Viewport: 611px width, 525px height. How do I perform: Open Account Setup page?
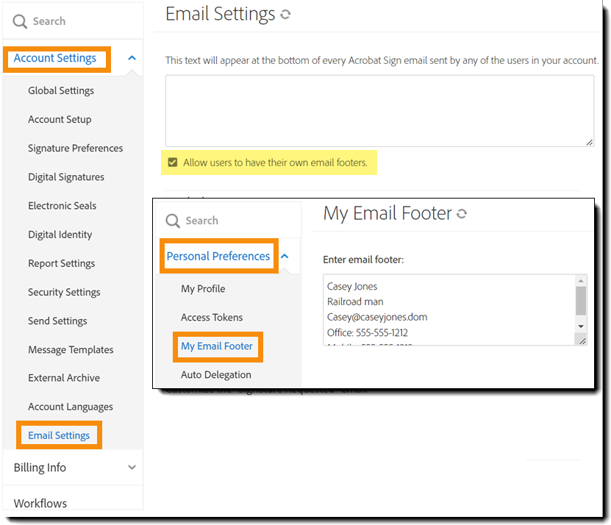60,119
